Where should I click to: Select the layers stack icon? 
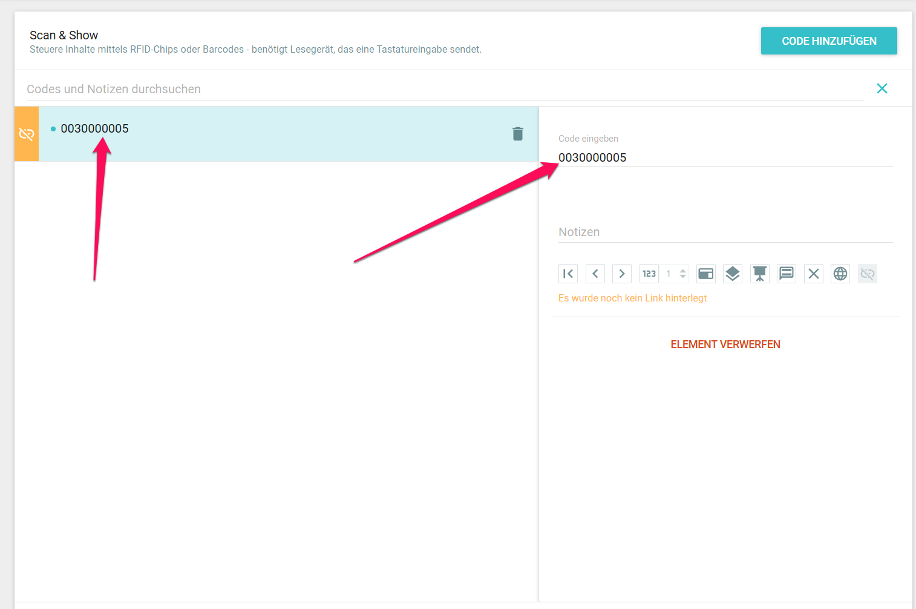pos(733,274)
